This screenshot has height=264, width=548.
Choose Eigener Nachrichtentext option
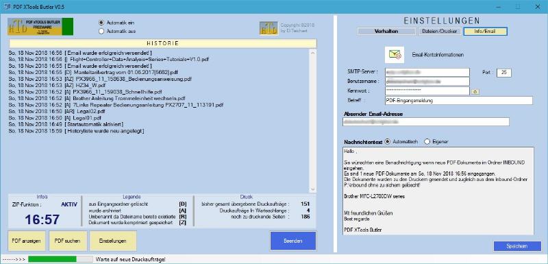click(x=427, y=142)
